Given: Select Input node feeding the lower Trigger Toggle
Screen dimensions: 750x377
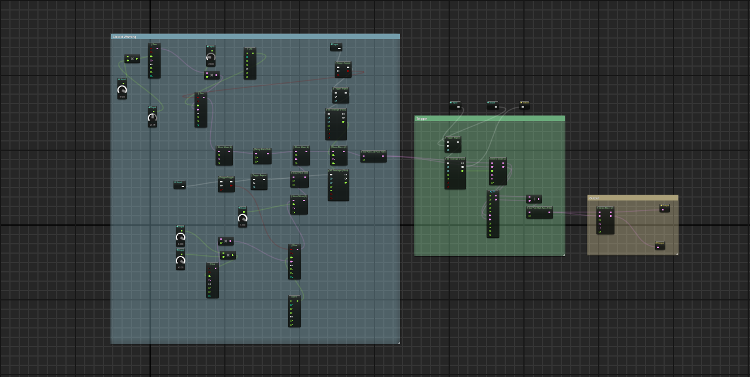Looking at the screenshot, I should [179, 185].
